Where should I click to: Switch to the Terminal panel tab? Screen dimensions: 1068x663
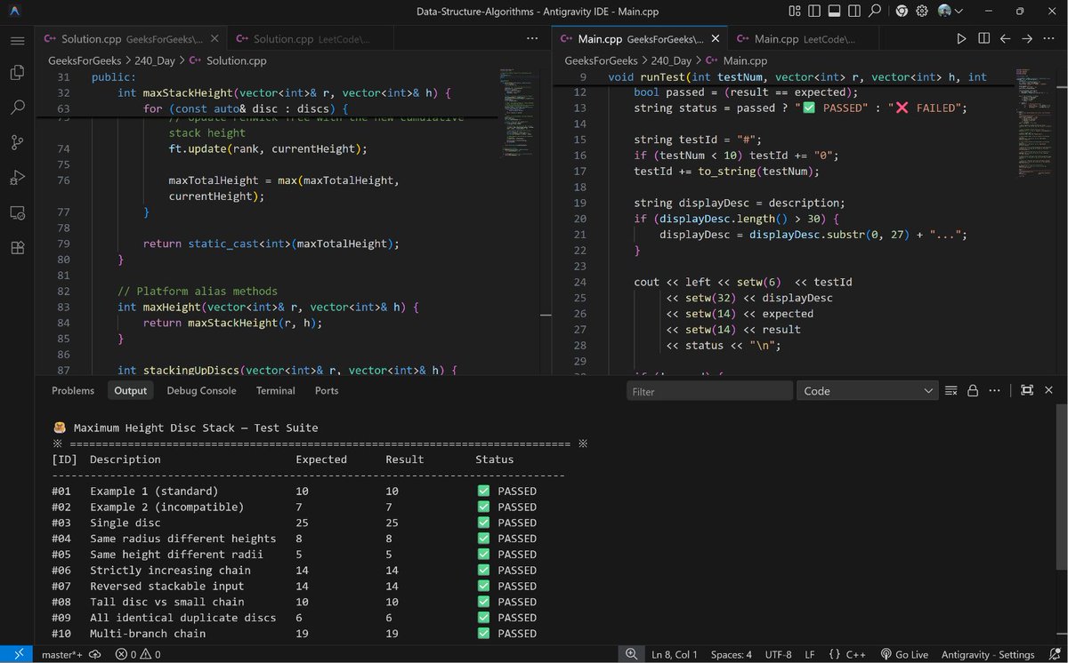coord(276,390)
